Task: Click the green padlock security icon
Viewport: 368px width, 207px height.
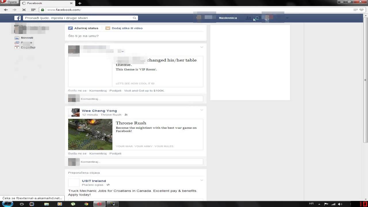Action: (43, 10)
